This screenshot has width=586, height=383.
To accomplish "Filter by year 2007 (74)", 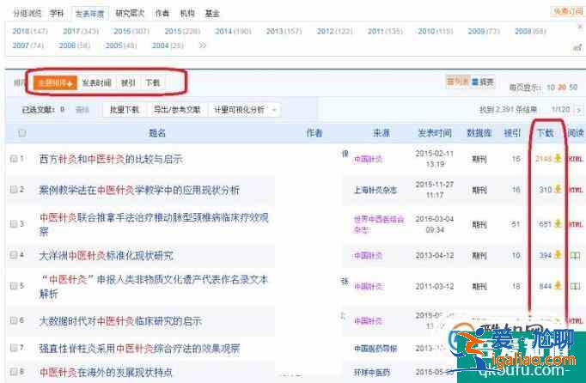I will 28,46.
